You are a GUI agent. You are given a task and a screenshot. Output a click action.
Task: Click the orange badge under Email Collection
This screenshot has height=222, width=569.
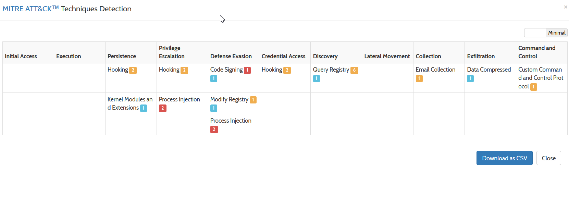419,78
